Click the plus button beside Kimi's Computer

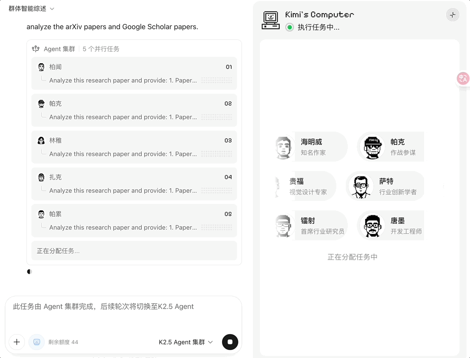pyautogui.click(x=453, y=15)
